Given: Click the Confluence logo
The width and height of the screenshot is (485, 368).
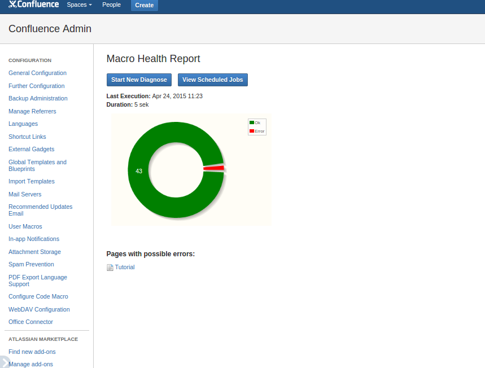Looking at the screenshot, I should point(34,5).
